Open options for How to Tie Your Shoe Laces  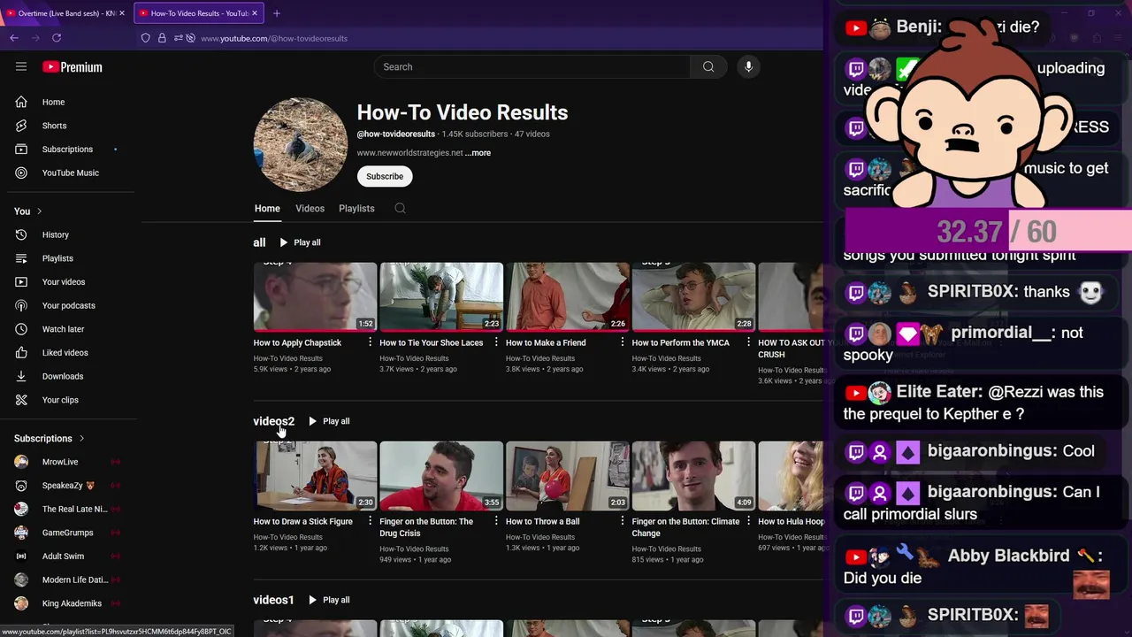[496, 342]
